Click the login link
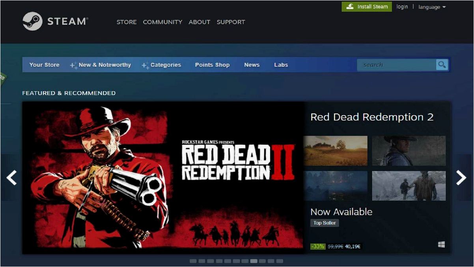Image resolution: width=474 pixels, height=267 pixels. coord(402,7)
